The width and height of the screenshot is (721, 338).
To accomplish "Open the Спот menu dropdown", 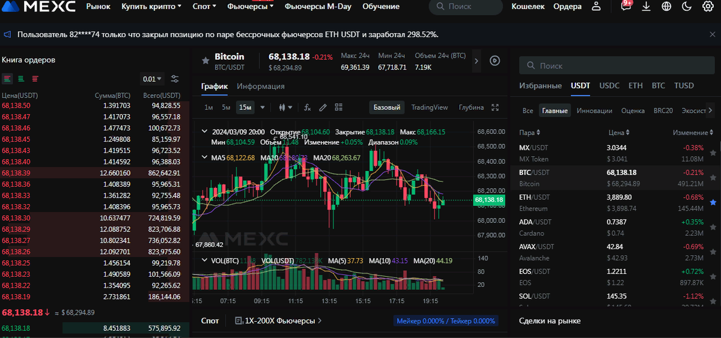I will [205, 7].
